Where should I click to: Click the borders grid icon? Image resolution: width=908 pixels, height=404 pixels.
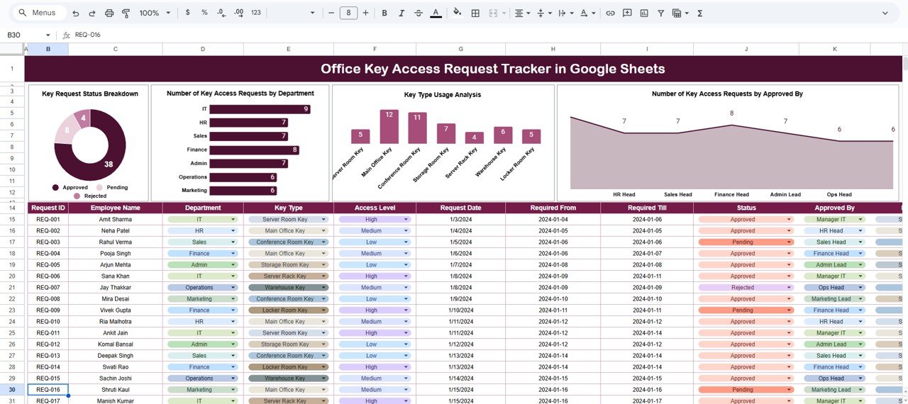475,13
